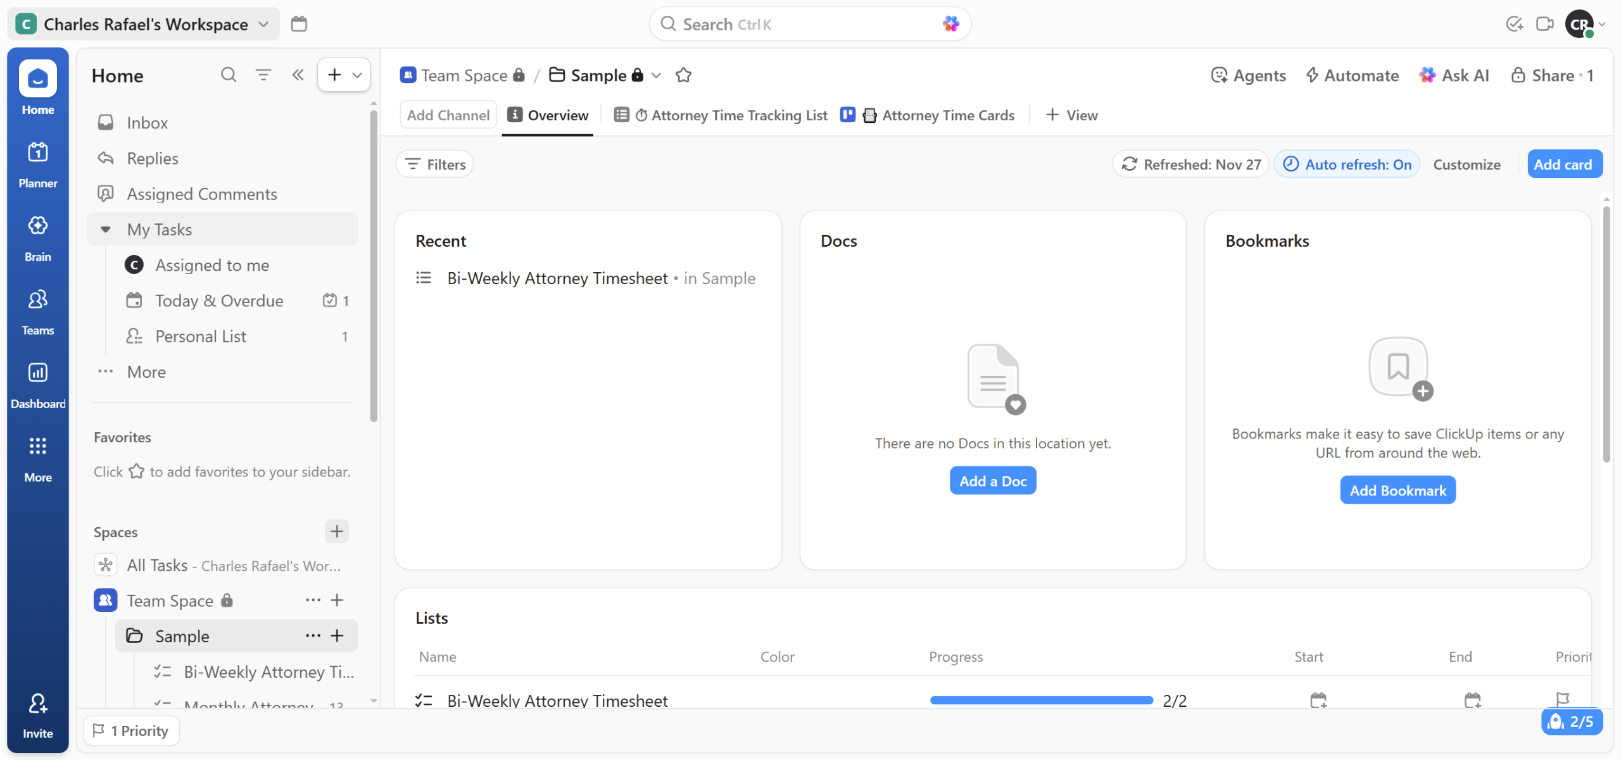Toggle Auto refresh On setting
The image size is (1621, 760).
tap(1347, 165)
